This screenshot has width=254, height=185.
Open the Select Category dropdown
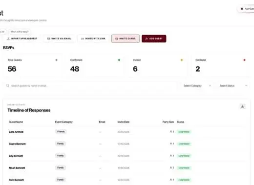pos(197,85)
